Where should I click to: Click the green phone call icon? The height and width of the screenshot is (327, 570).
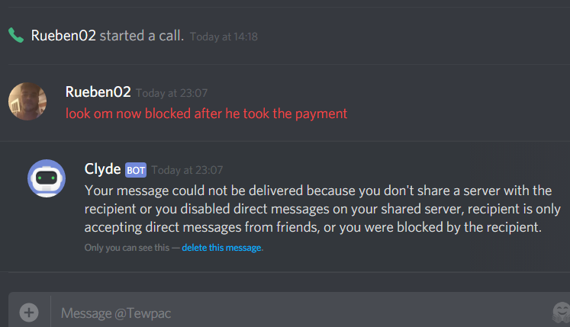click(x=16, y=35)
